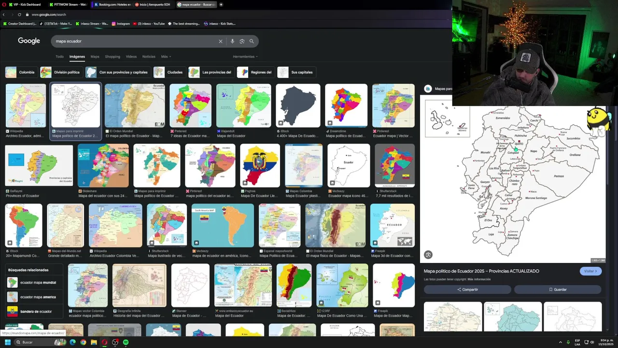
Task: Clear the search box with the X icon
Action: click(x=221, y=41)
